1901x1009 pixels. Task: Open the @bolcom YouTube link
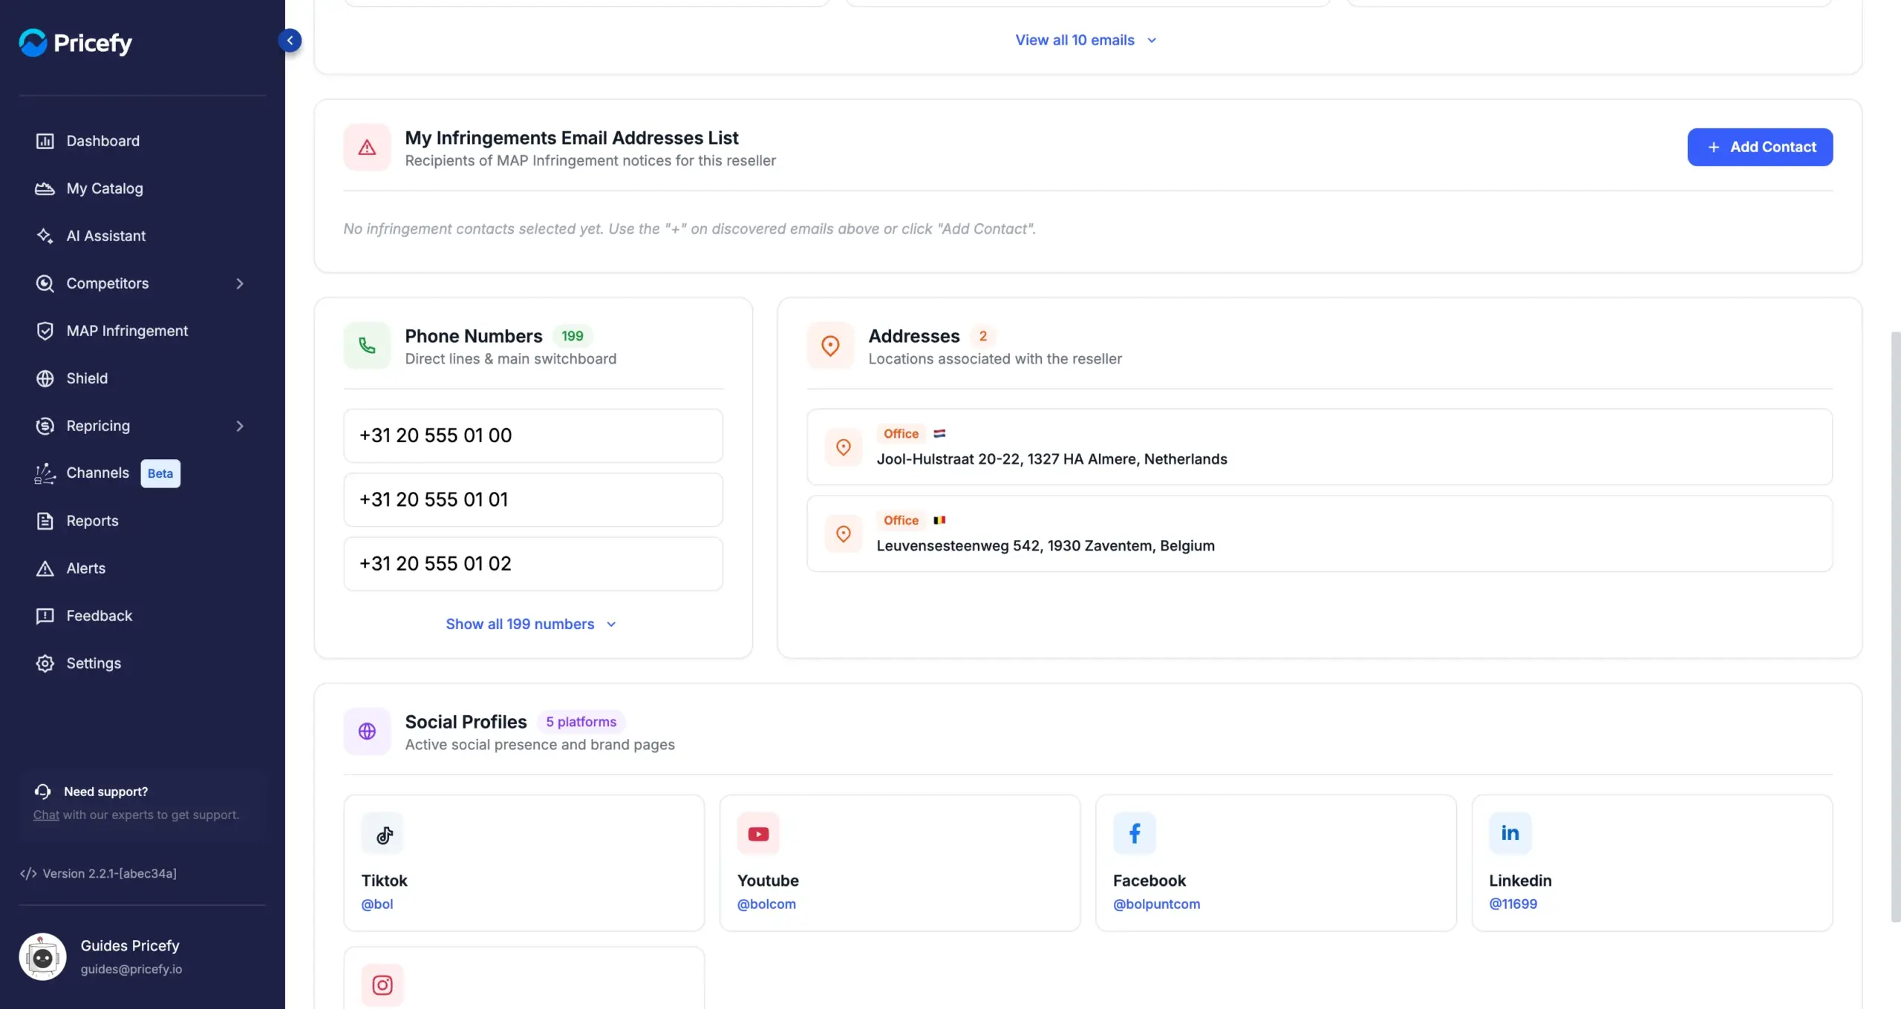pyautogui.click(x=766, y=904)
